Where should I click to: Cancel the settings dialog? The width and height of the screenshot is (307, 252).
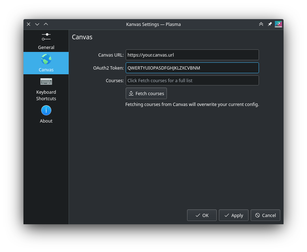click(265, 215)
